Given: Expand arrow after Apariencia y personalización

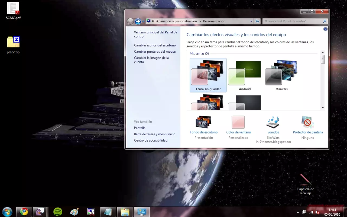Looking at the screenshot, I should point(200,21).
